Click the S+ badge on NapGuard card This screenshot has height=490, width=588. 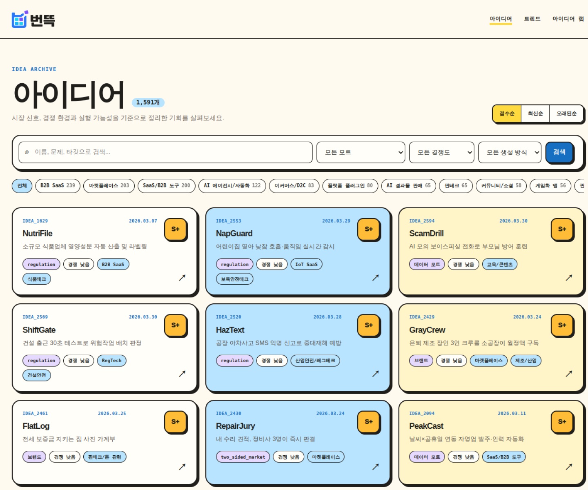pos(369,229)
